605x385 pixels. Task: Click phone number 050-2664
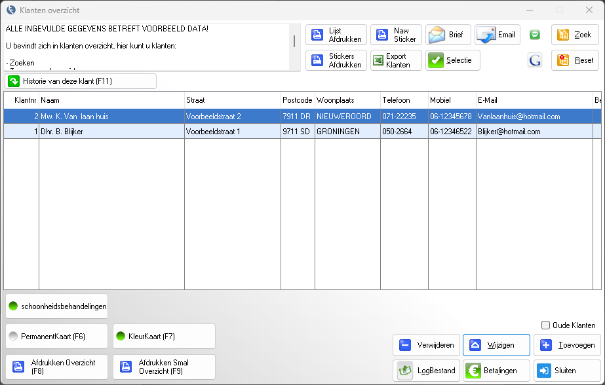tap(404, 132)
